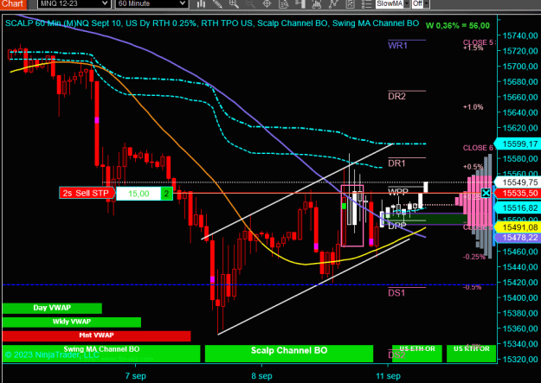The width and height of the screenshot is (541, 383).
Task: Cancel the order with cyan X marker
Action: click(486, 193)
